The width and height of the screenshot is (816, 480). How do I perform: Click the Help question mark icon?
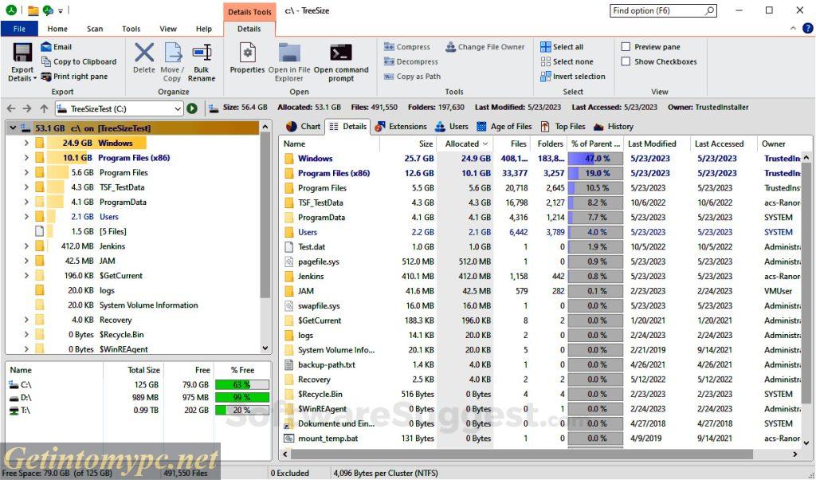tap(808, 28)
